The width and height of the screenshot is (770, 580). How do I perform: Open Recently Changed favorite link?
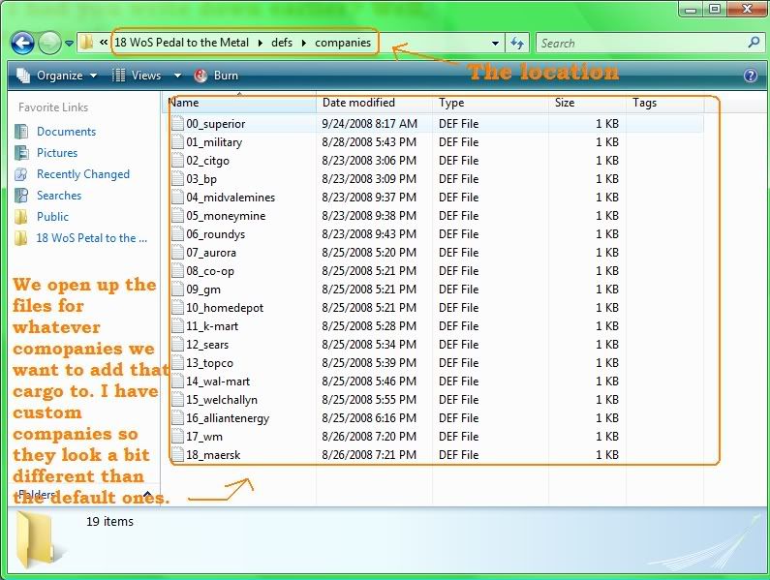coord(82,174)
